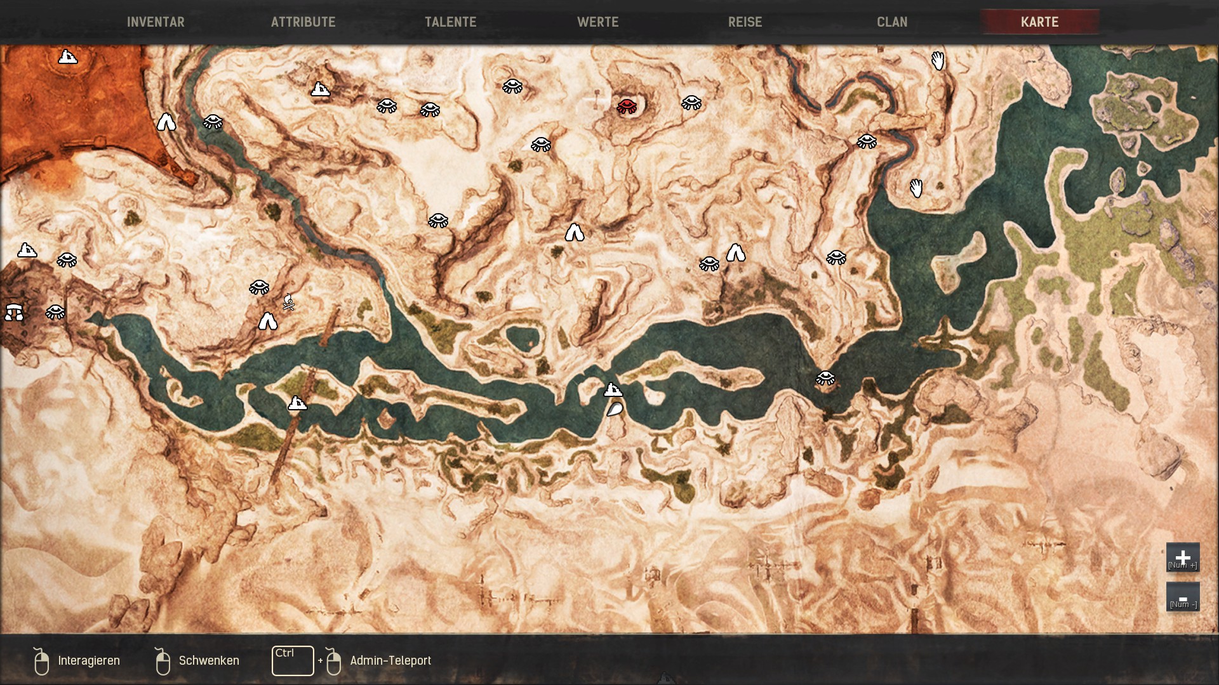The height and width of the screenshot is (685, 1219).
Task: Click the red highlighted map marker
Action: 627,106
